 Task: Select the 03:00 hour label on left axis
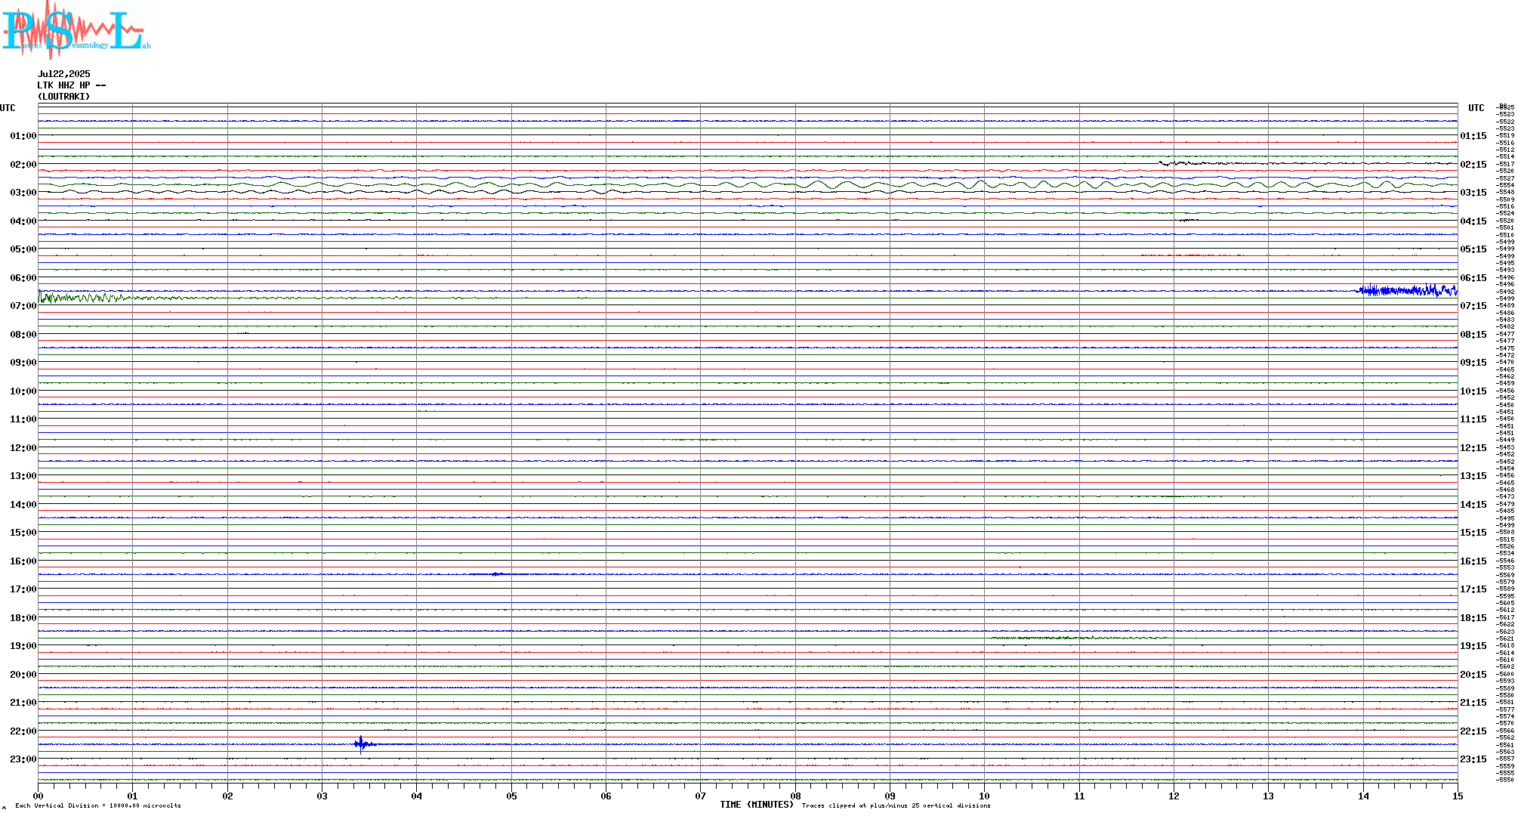pos(23,193)
